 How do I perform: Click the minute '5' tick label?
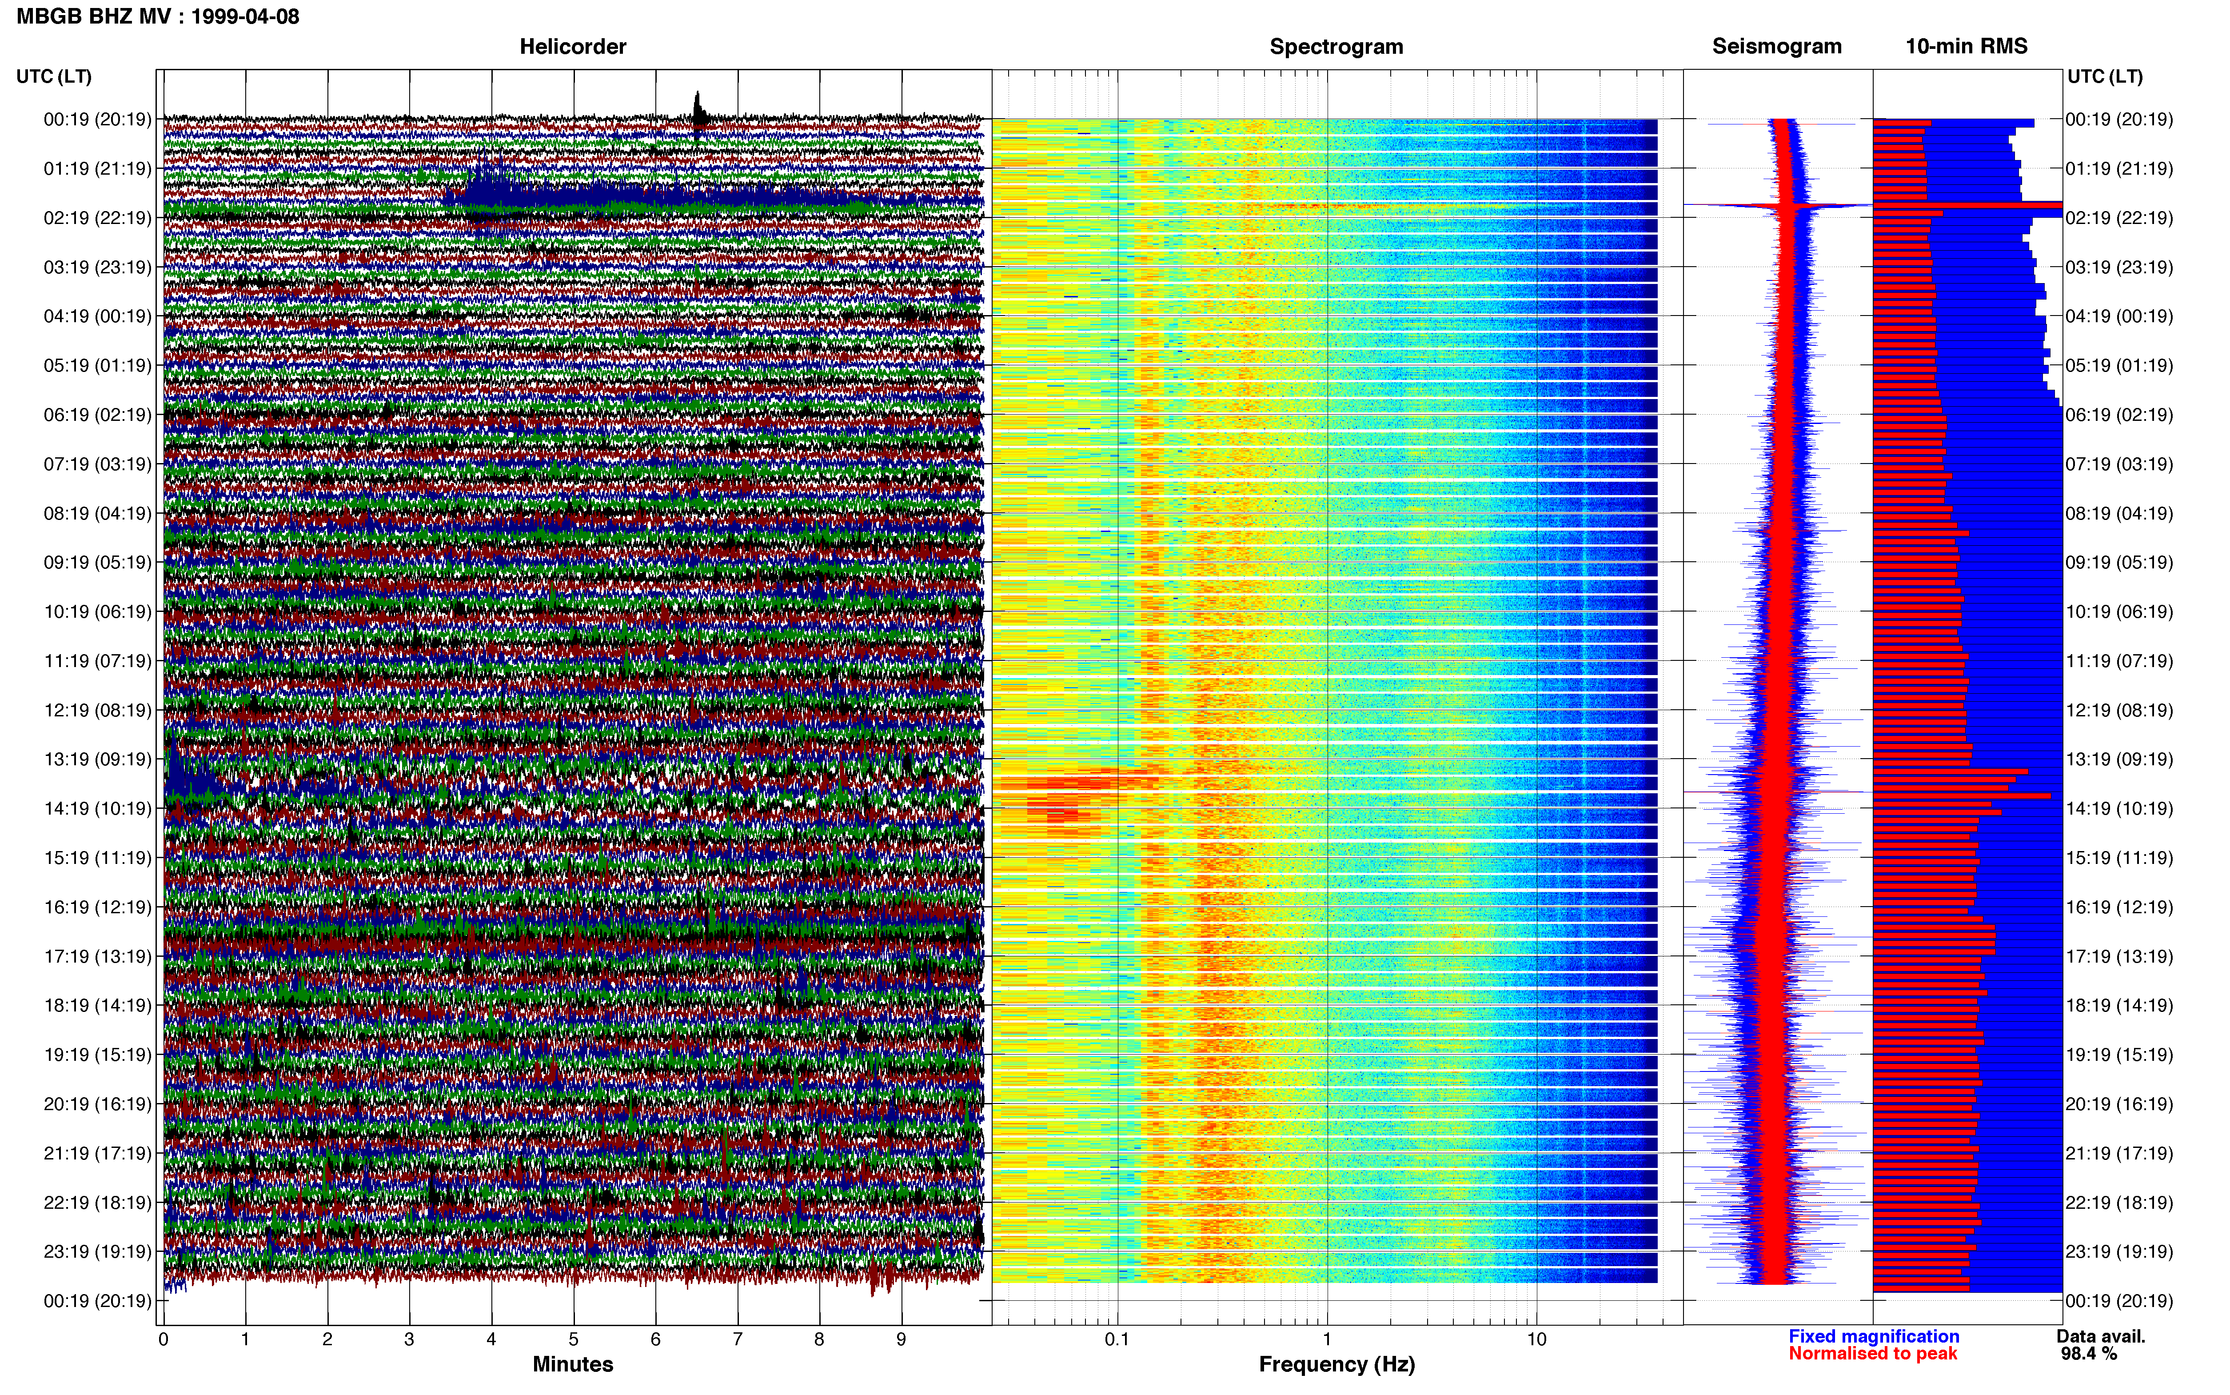pyautogui.click(x=574, y=1339)
